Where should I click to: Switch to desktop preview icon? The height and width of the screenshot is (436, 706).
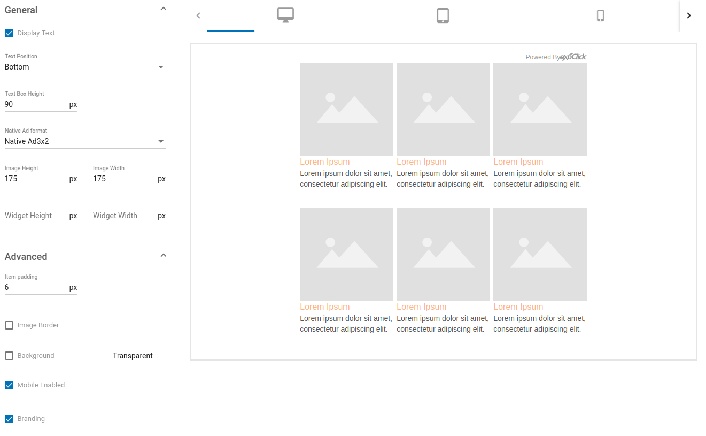point(285,16)
